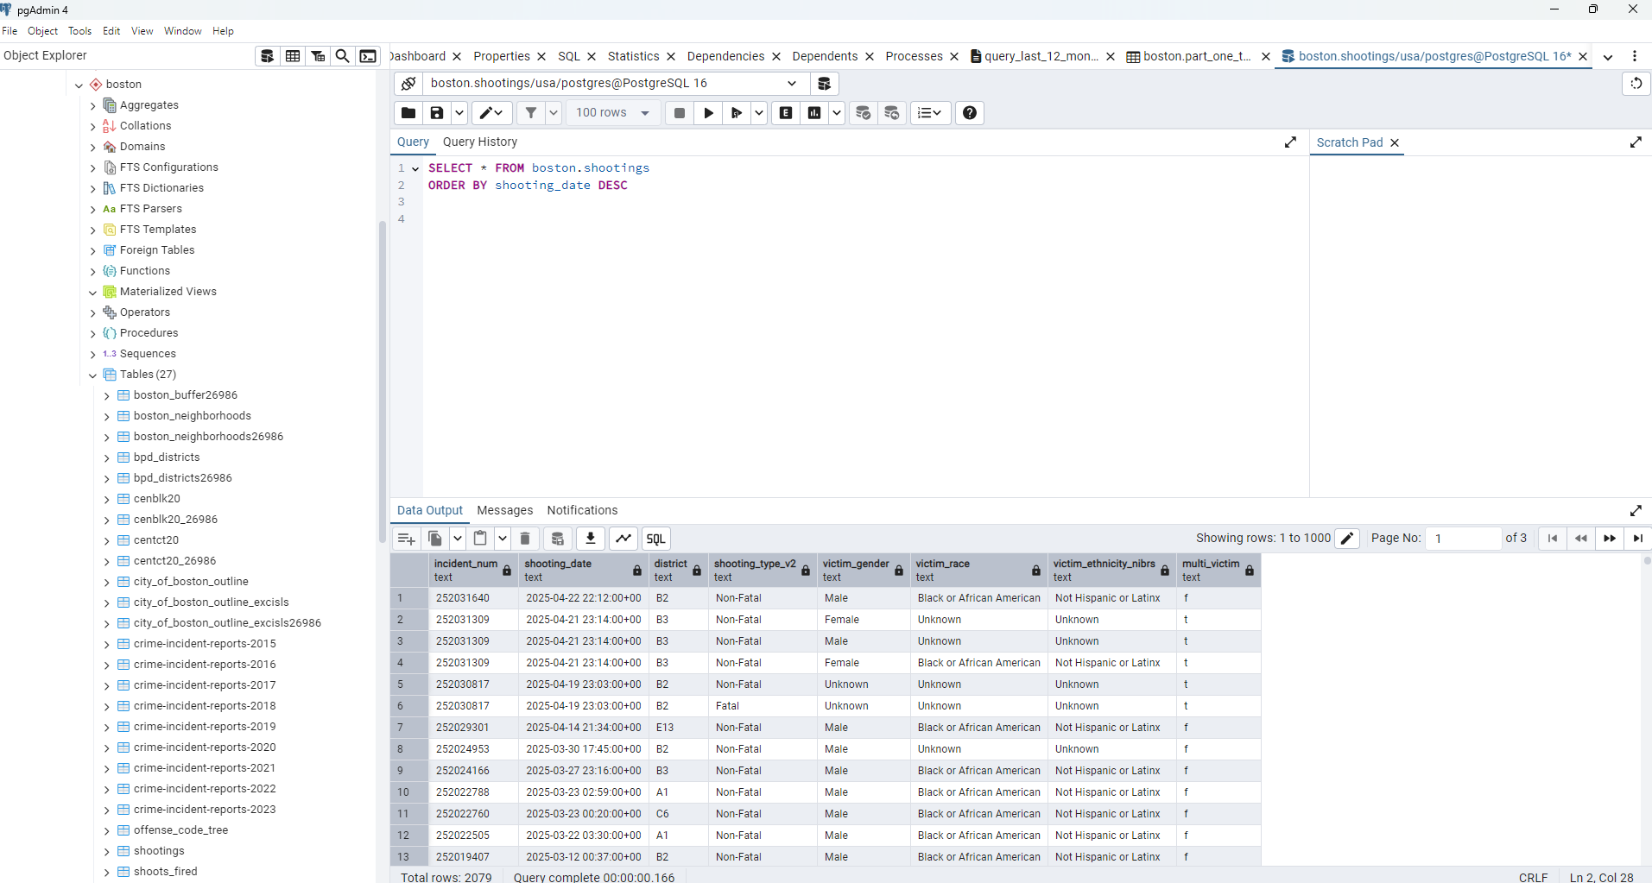Screen dimensions: 1652x883
Task: Open PSQL tool terminal icon
Action: 368,56
